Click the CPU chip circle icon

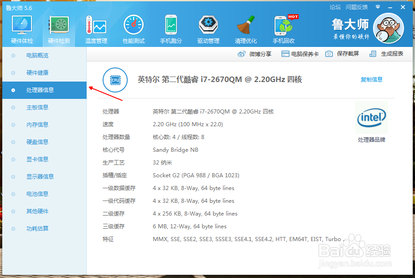(x=115, y=80)
